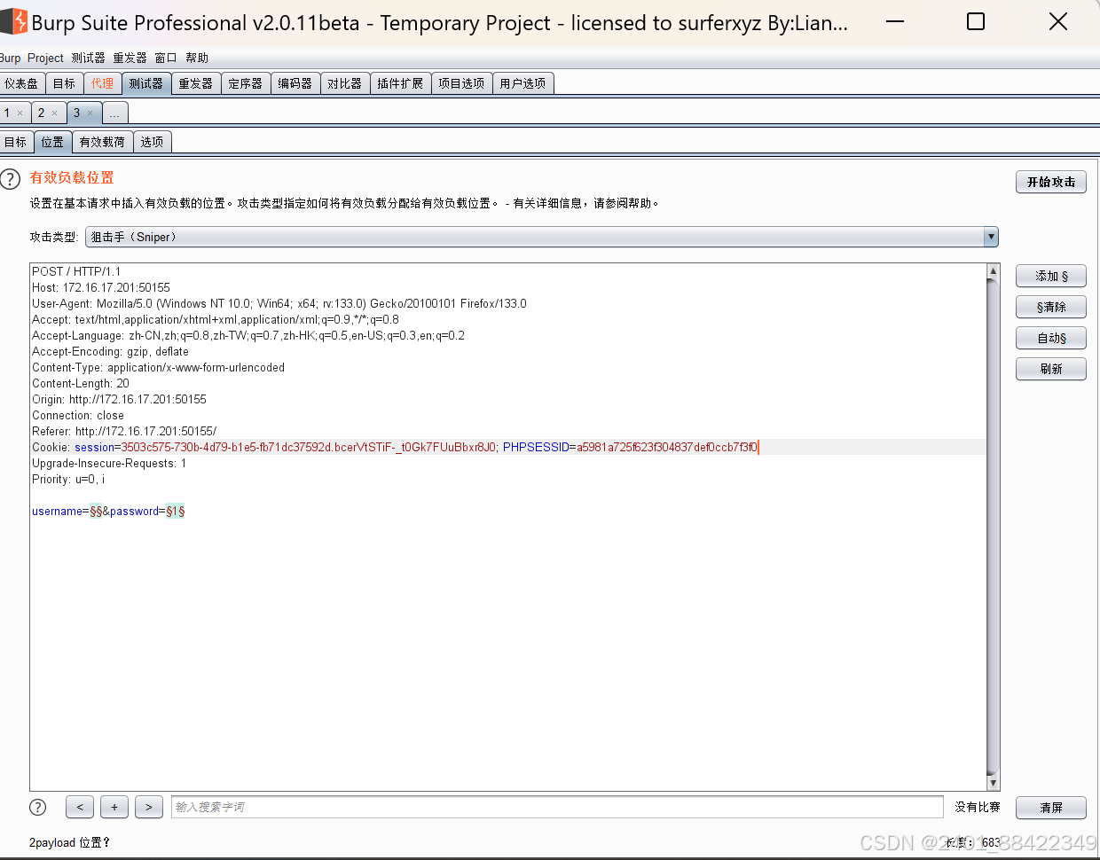1100x860 pixels.
Task: Open the 编码器 tab
Action: click(295, 83)
